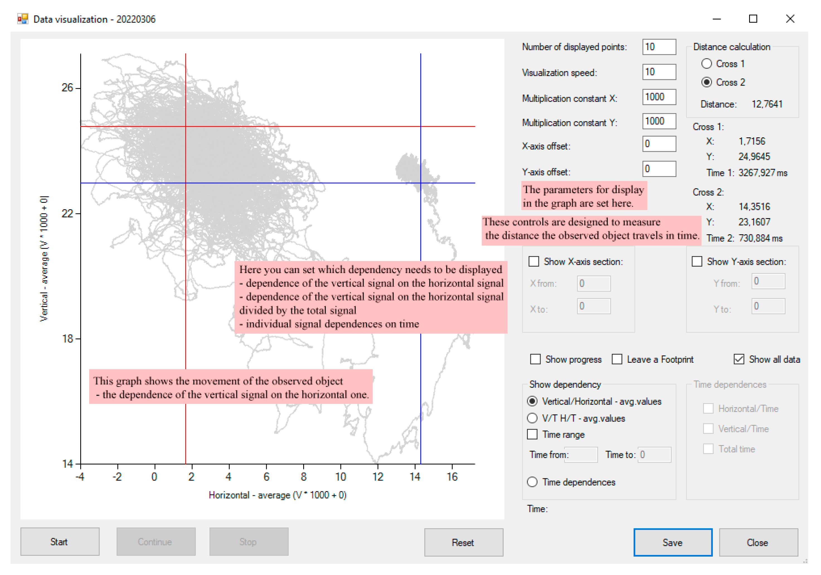
Task: Click the Number of displayed points field
Action: pos(659,47)
